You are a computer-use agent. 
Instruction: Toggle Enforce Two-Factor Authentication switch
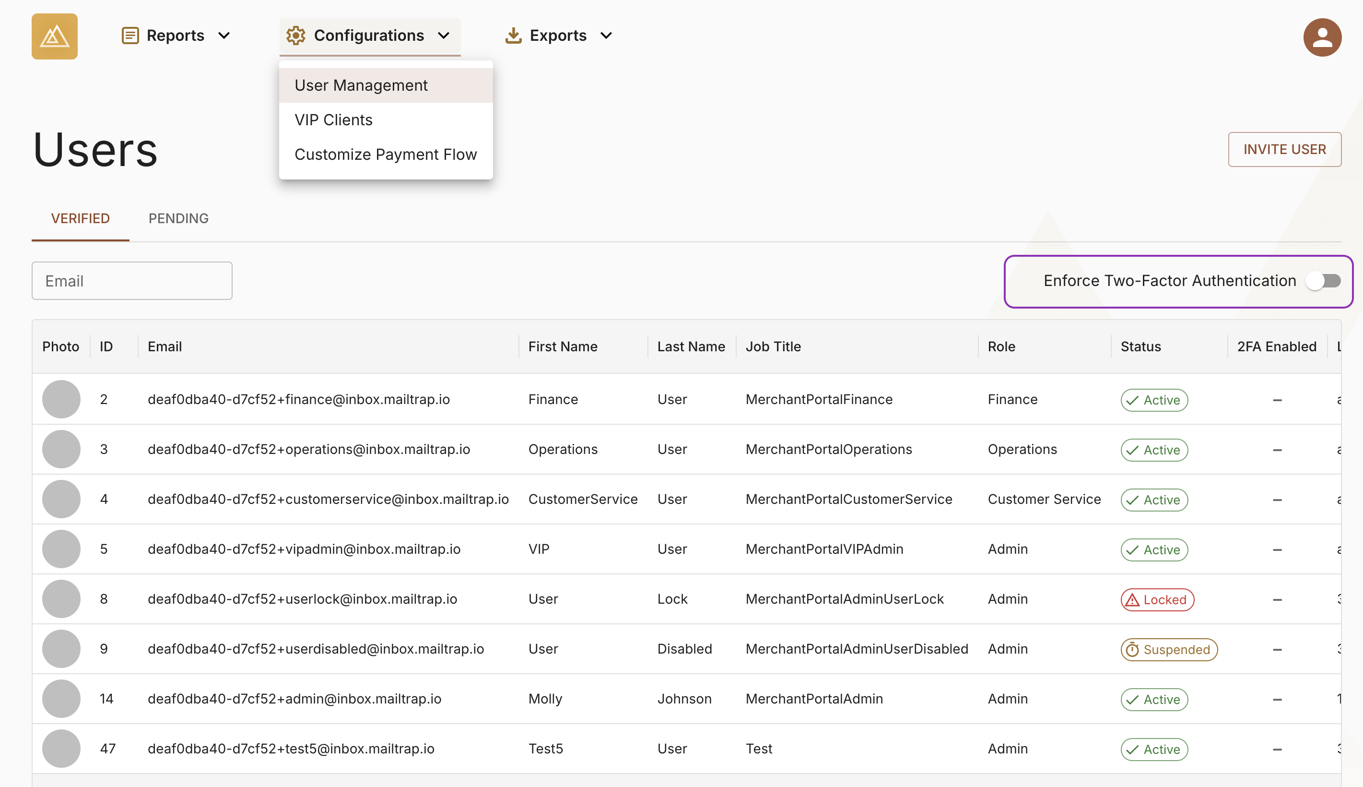click(x=1323, y=281)
